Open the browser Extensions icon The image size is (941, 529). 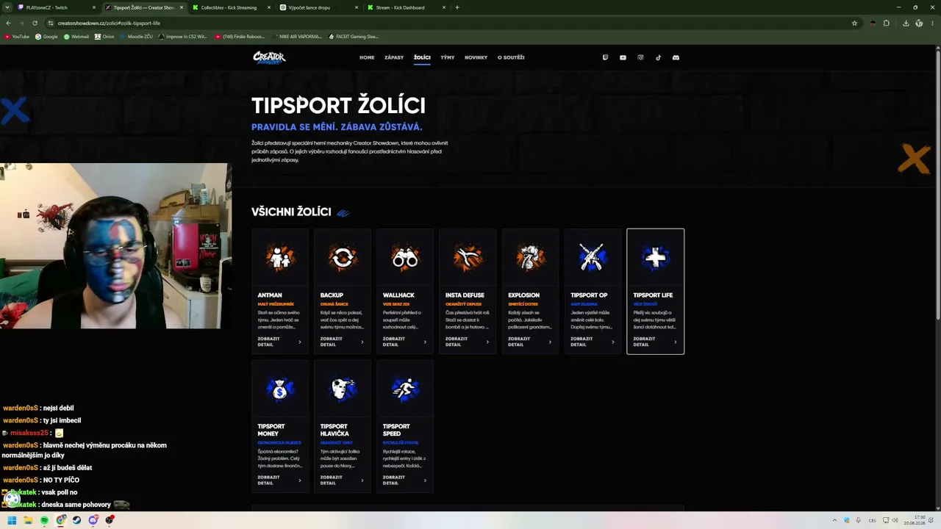tap(886, 23)
